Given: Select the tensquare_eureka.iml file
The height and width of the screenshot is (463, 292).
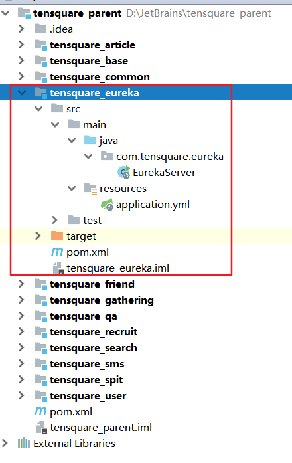Looking at the screenshot, I should coord(117,268).
